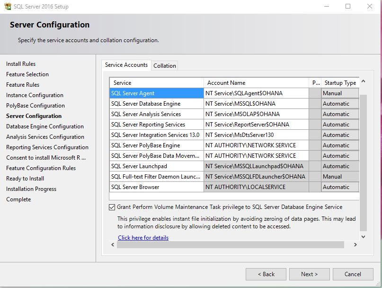Click the Back button
The width and height of the screenshot is (382, 288).
266,274
